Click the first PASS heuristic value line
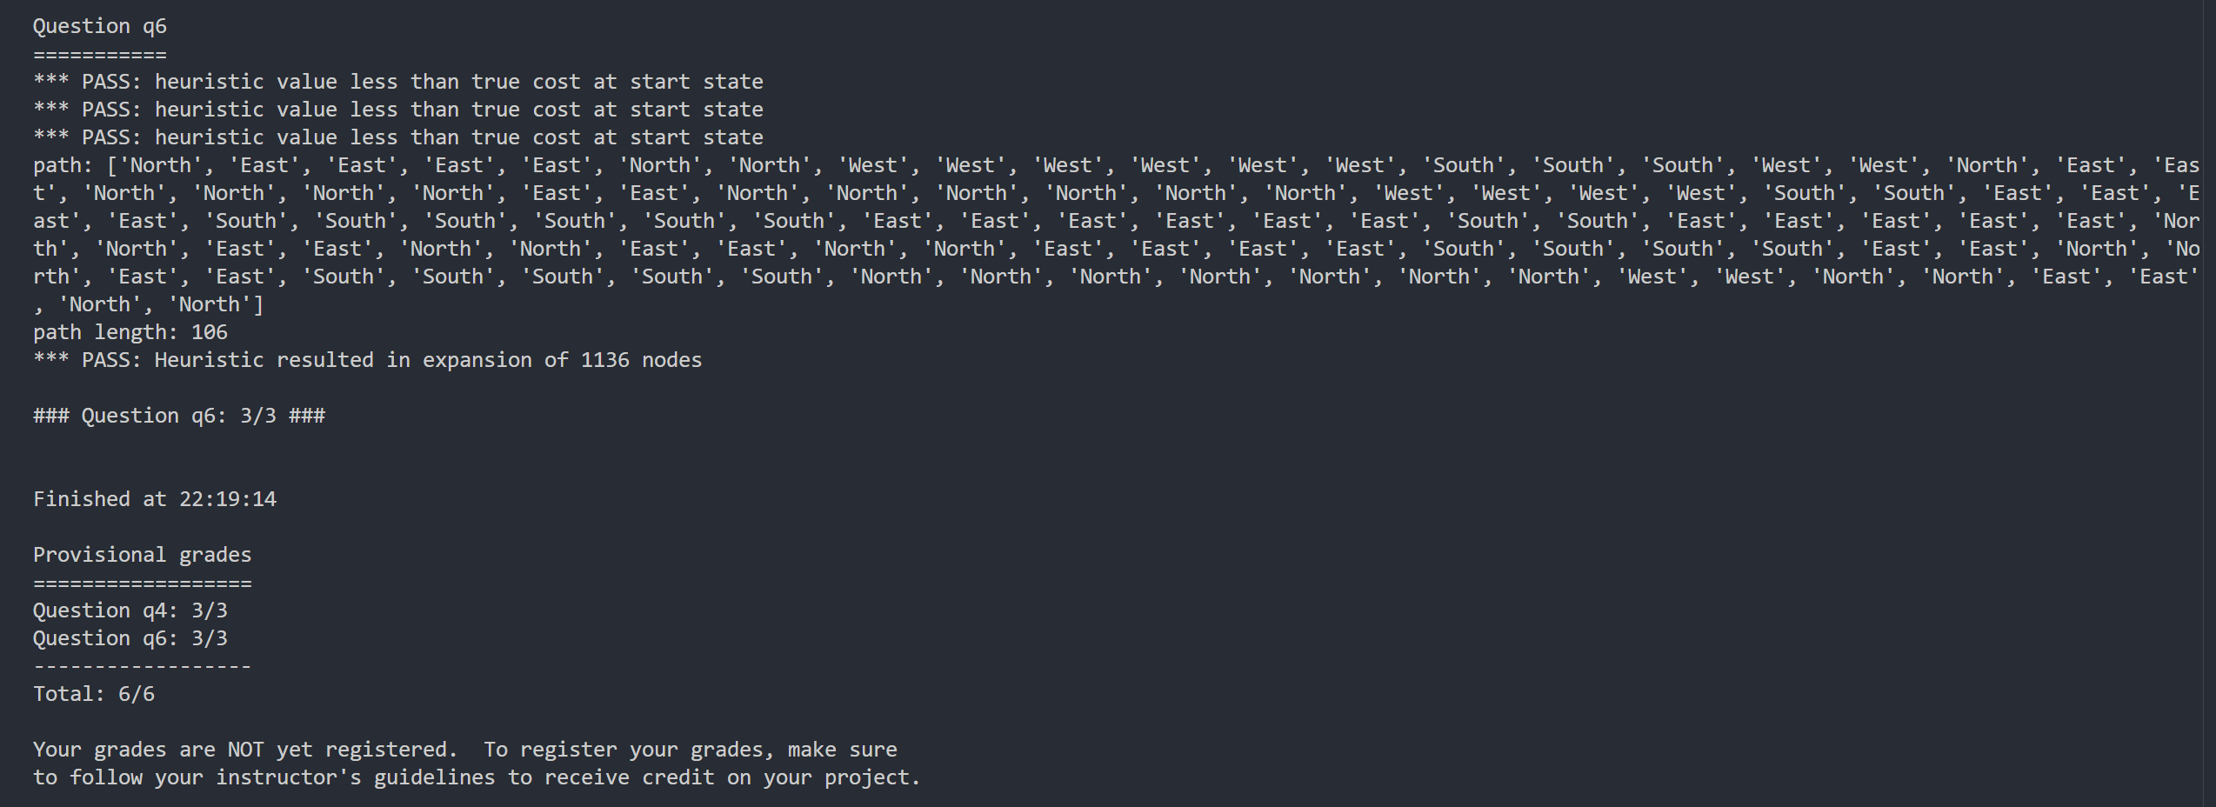Viewport: 2216px width, 807px height. [398, 82]
